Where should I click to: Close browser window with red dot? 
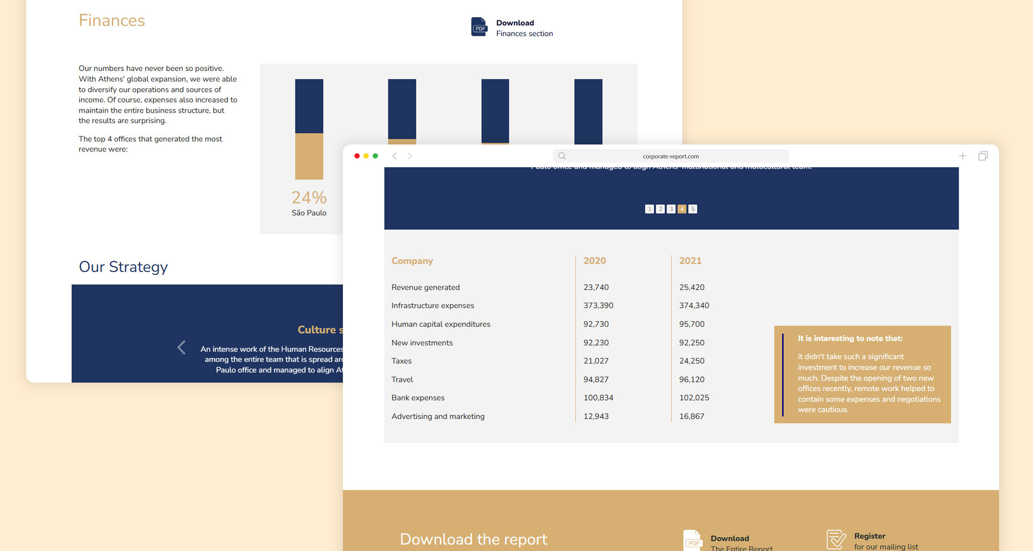357,156
